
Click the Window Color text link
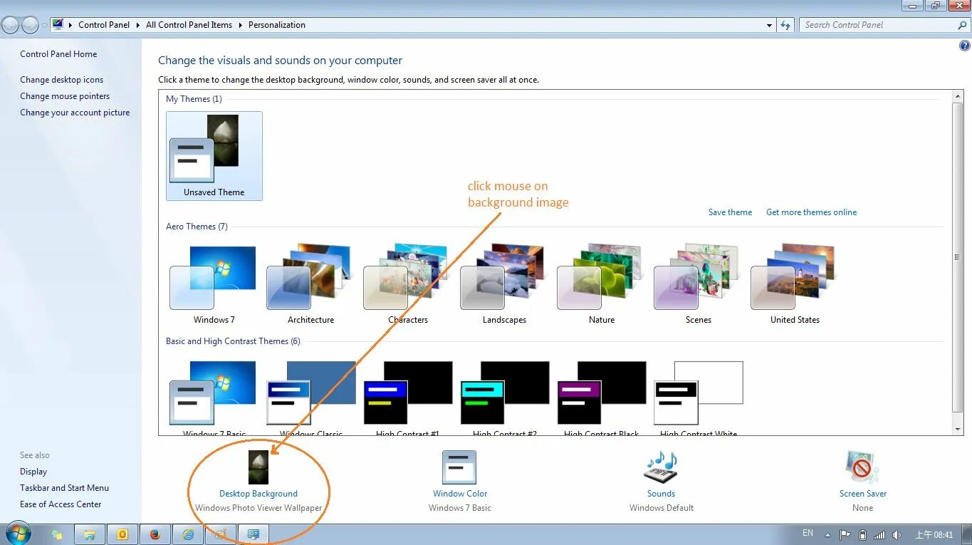coord(460,494)
